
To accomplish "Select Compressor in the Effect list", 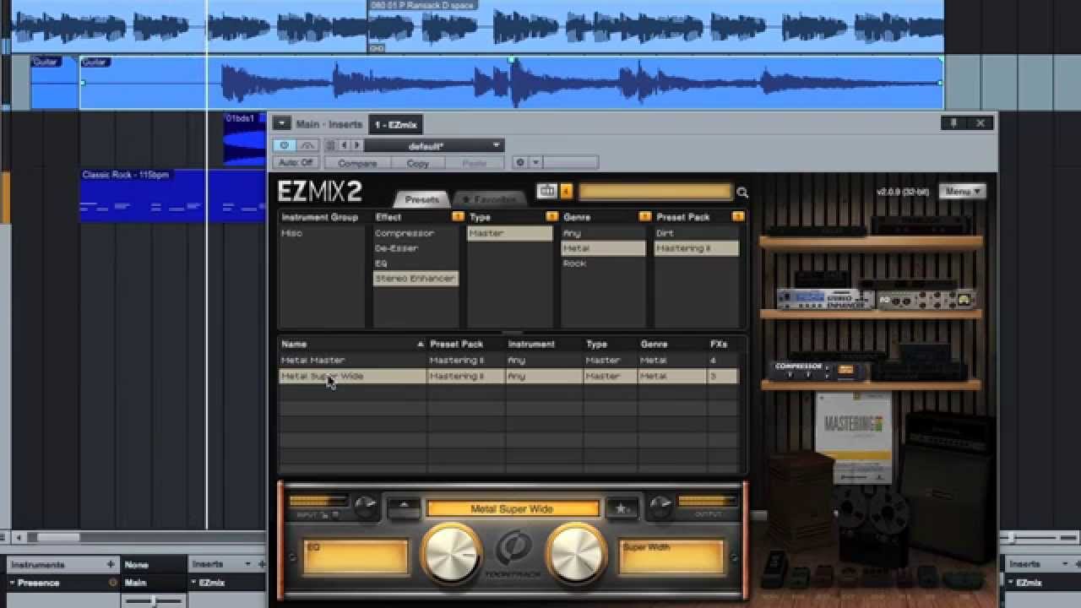I will [416, 233].
